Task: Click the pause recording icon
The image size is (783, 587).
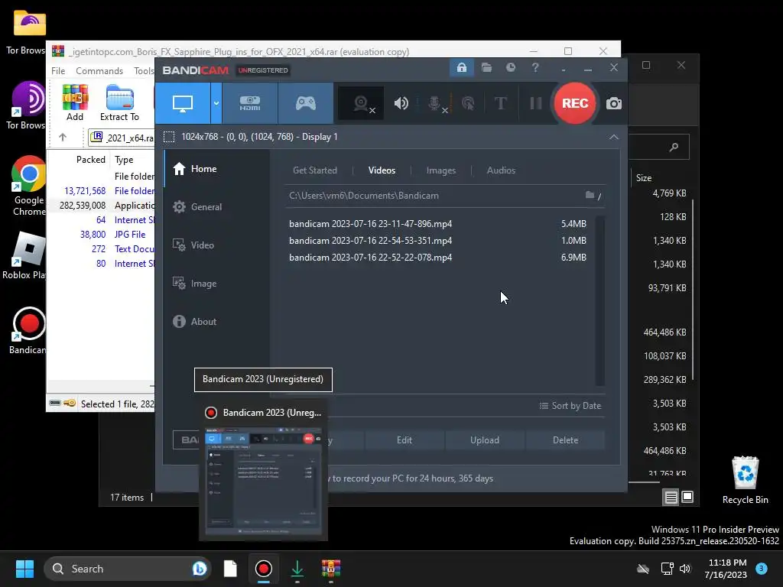Action: (536, 103)
